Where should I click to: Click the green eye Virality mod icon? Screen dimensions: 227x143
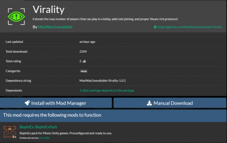[16, 16]
